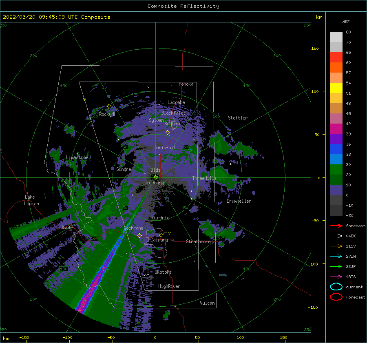
Task: Click the yellow diamond marker above Calgary
Action: 161,235
